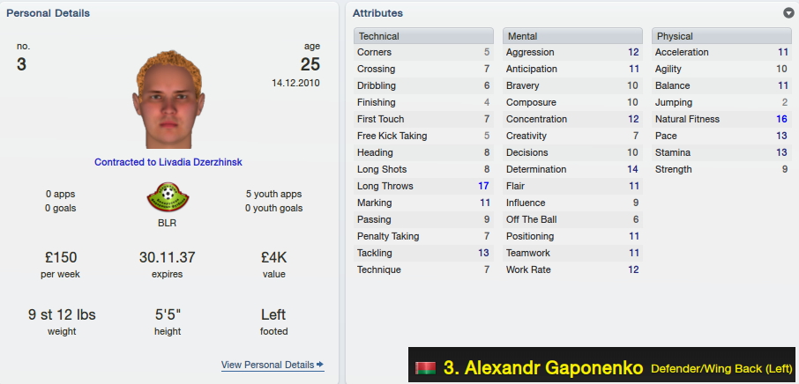Click the BLR nationality label
Screen dimensions: 799x384
tap(168, 224)
